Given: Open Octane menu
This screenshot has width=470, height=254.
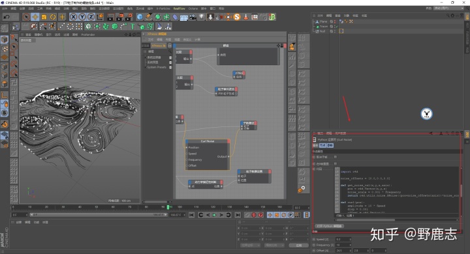Looking at the screenshot, I should pyautogui.click(x=193, y=8).
